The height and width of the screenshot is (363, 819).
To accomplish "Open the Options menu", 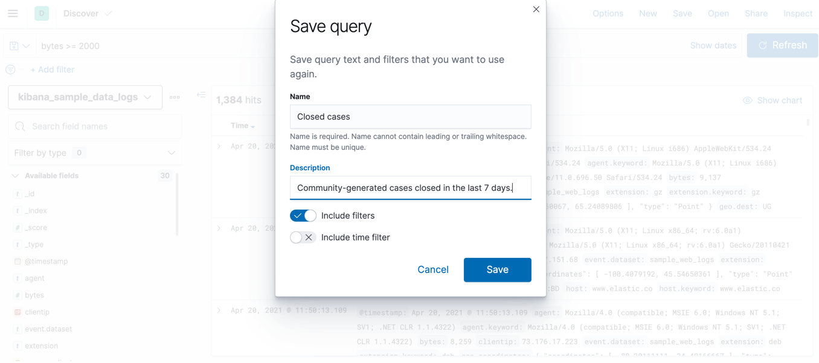I will click(608, 13).
